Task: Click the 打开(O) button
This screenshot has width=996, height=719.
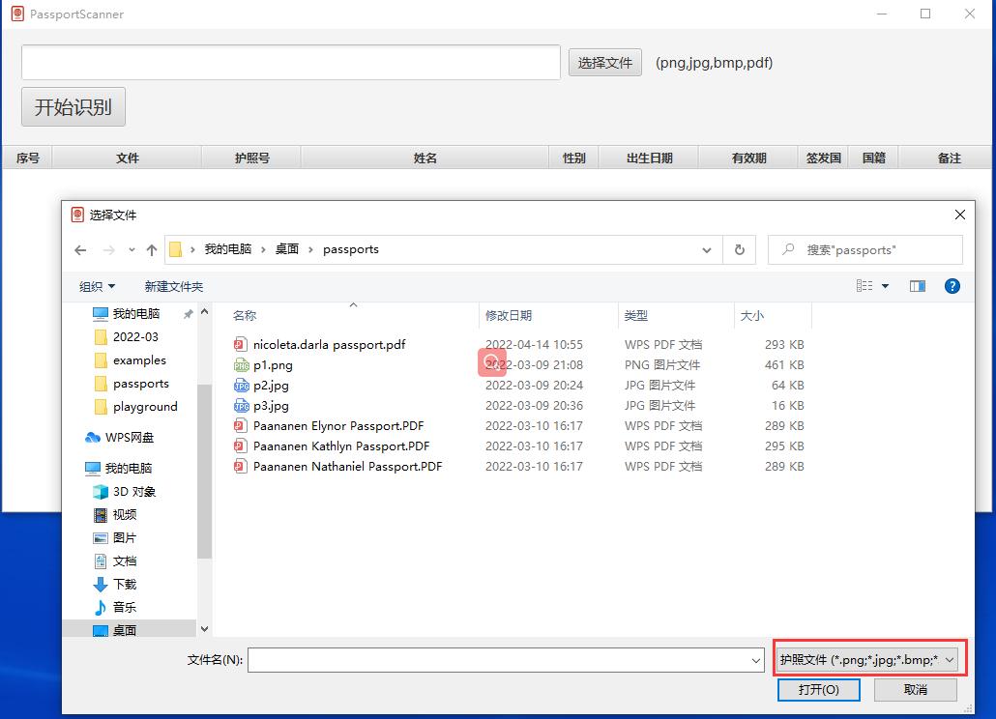Action: coord(819,690)
